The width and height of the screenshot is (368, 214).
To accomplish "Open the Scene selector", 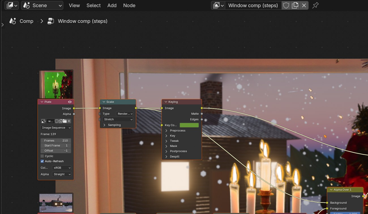I will point(42,5).
